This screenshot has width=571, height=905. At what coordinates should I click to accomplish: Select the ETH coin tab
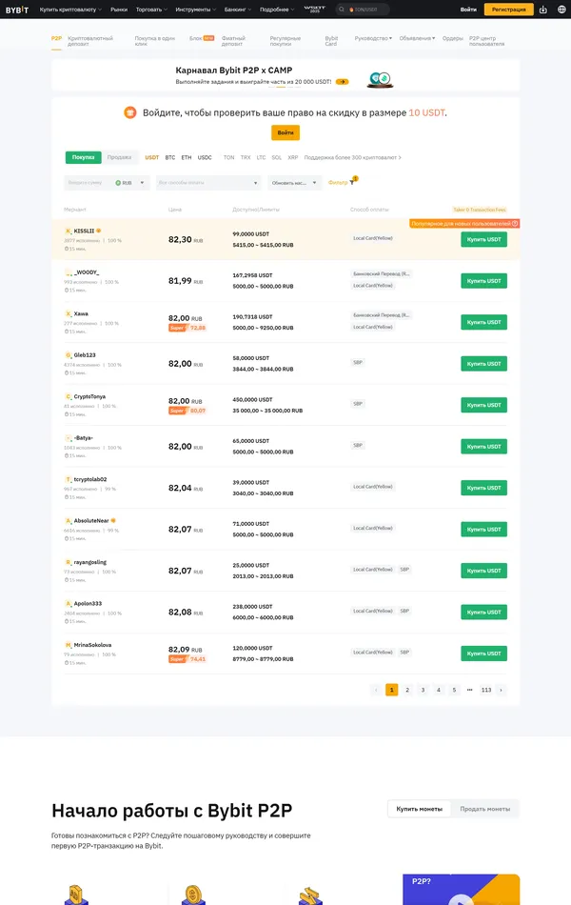tap(187, 157)
